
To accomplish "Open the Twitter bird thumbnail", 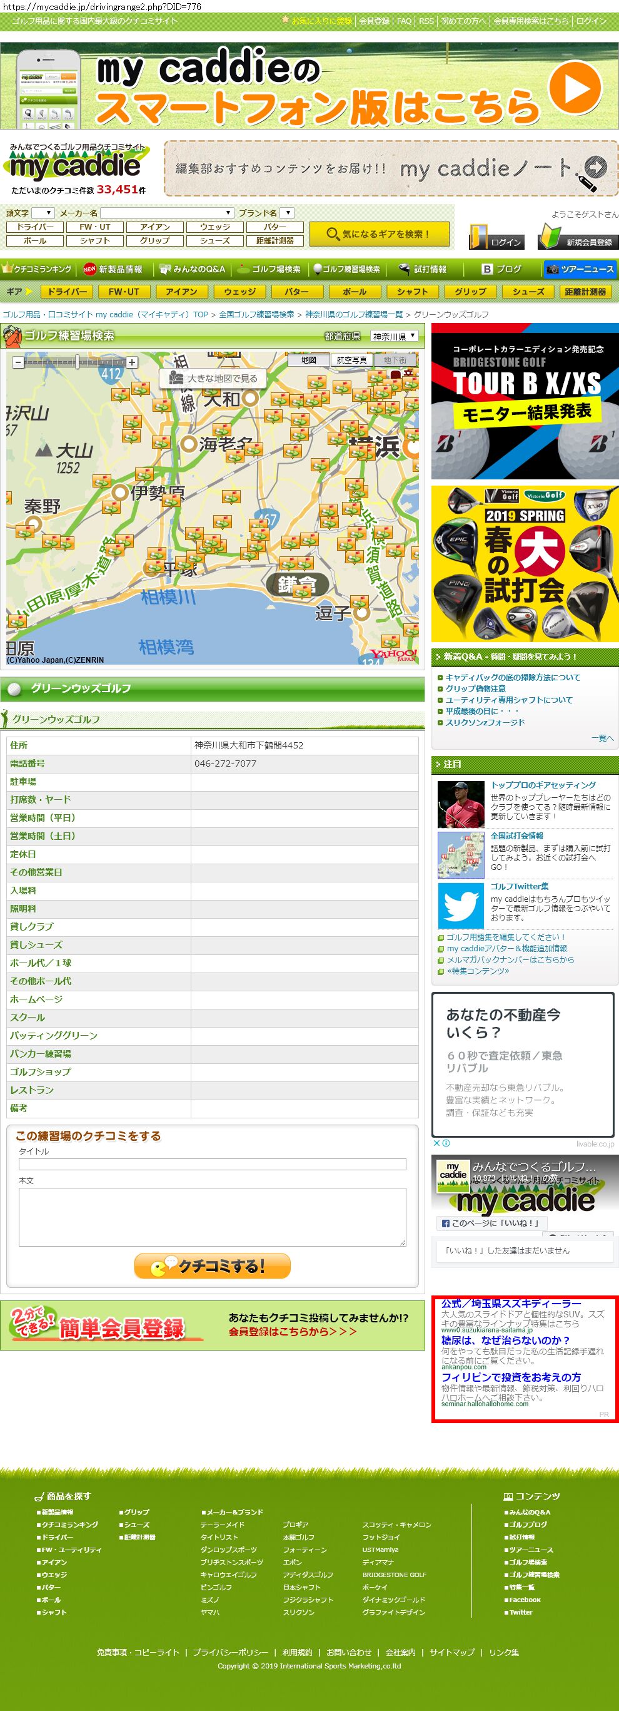I will [x=461, y=905].
